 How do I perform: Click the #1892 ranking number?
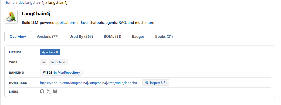coord(48,72)
